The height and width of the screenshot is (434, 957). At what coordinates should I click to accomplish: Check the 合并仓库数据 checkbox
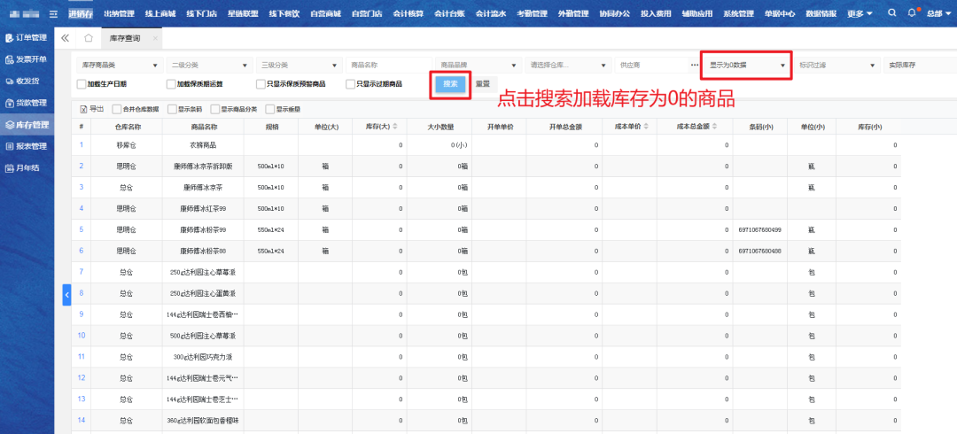(119, 109)
